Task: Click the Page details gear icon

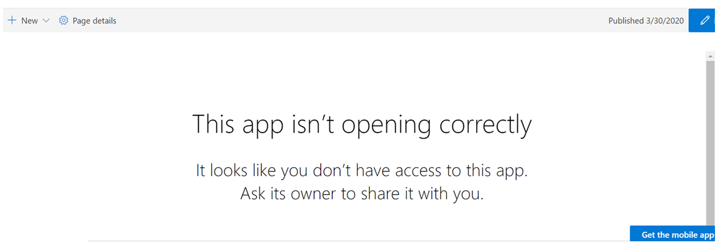Action: tap(64, 21)
